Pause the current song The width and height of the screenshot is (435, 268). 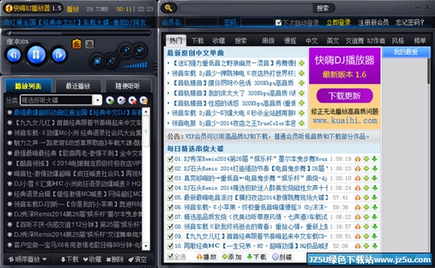point(36,55)
